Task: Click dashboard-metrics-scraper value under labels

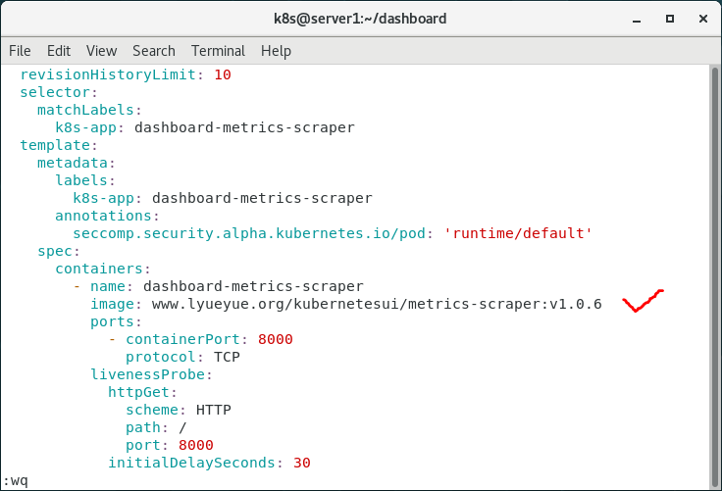Action: pos(262,198)
